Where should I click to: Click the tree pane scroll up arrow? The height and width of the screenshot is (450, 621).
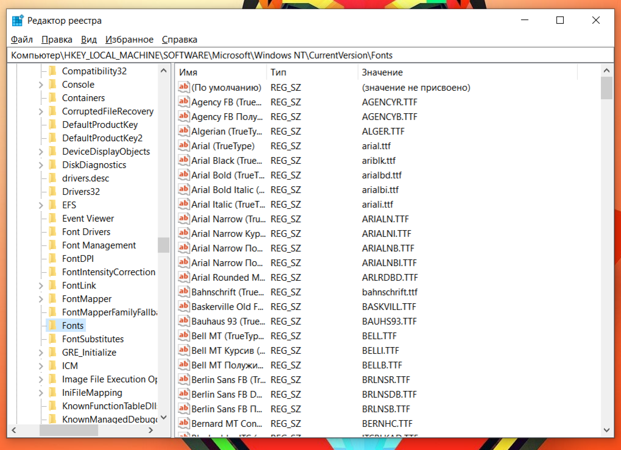(164, 71)
